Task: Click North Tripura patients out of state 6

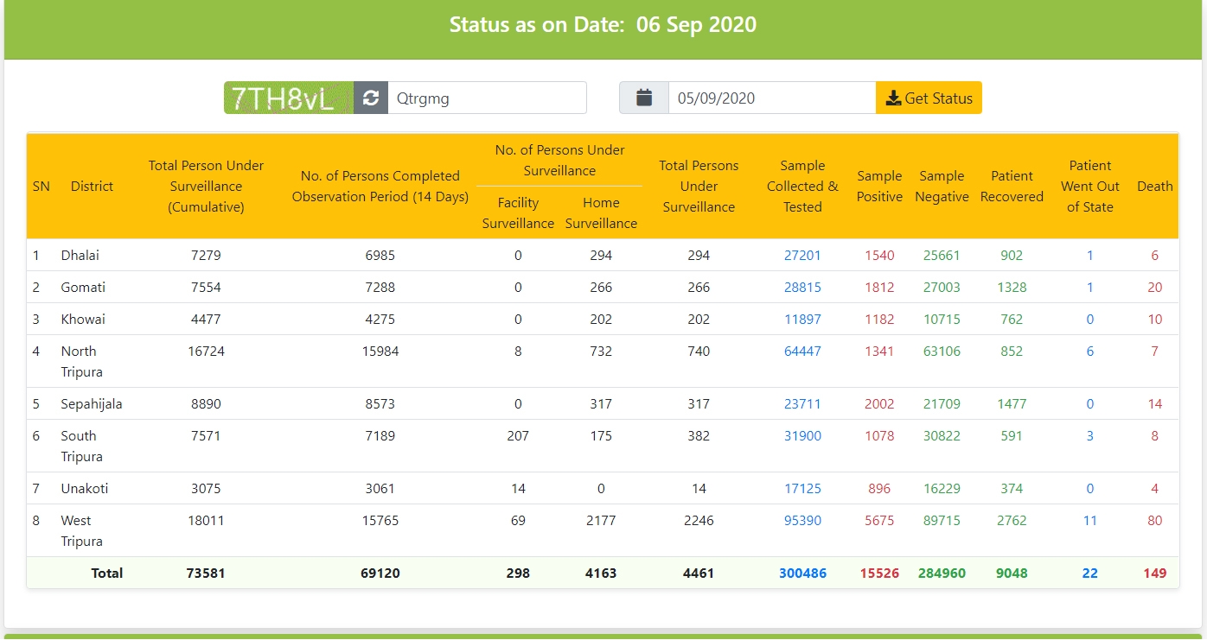Action: tap(1089, 352)
